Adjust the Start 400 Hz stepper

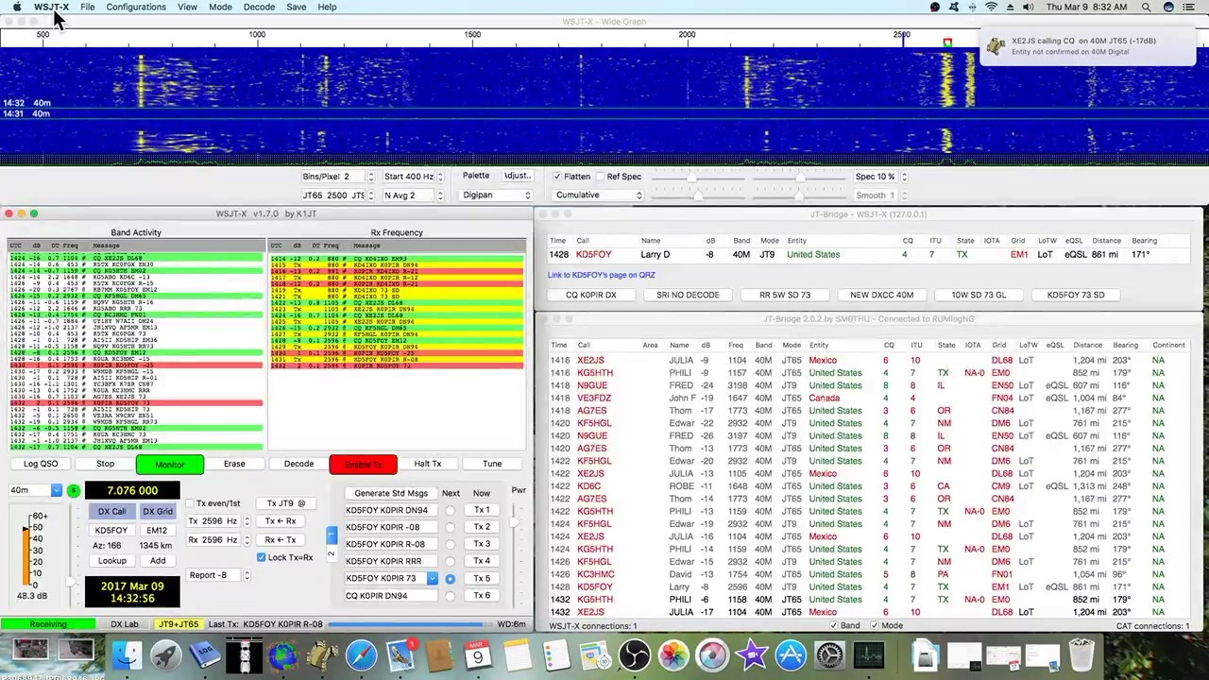[x=439, y=177]
